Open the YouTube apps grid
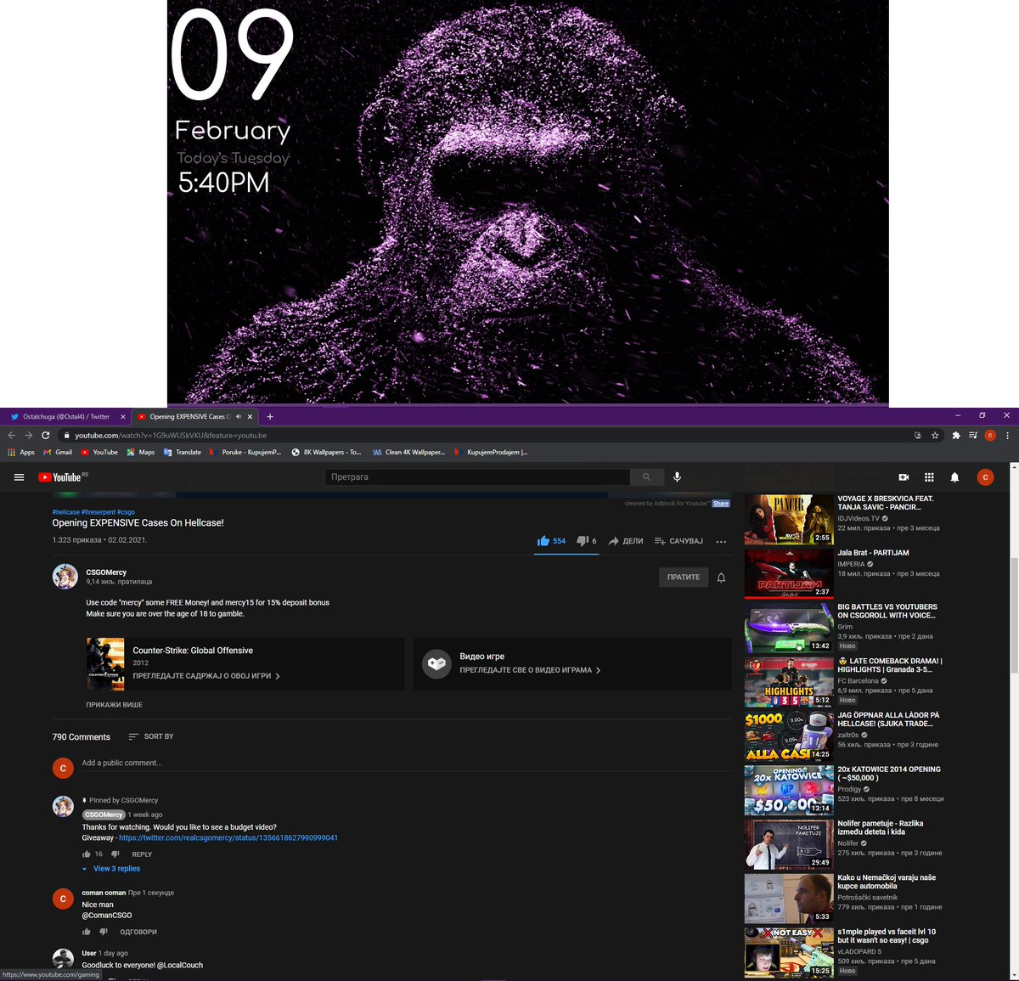The width and height of the screenshot is (1019, 981). click(x=929, y=477)
